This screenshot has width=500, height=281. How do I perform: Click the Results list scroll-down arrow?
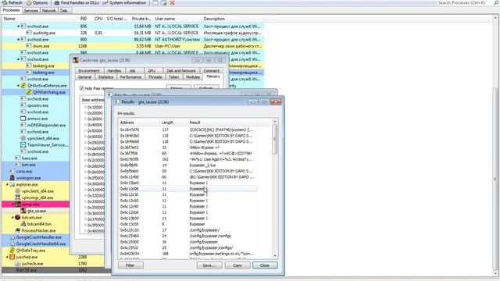point(274,255)
